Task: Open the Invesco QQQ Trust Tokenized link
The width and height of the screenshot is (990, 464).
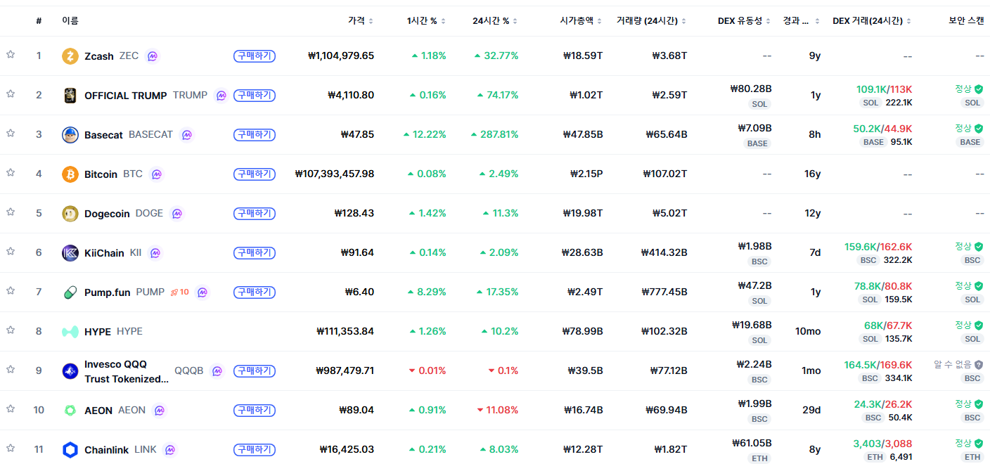Action: [127, 371]
